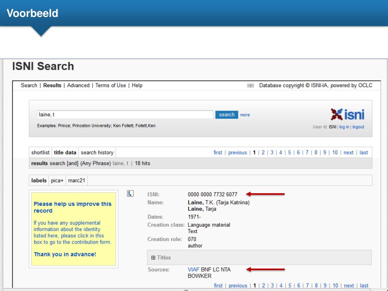
Task: Click the more link next to search
Action: (245, 115)
